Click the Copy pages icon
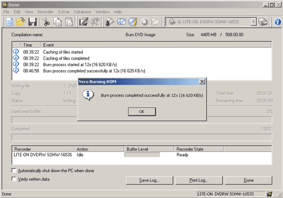 pyautogui.click(x=57, y=22)
